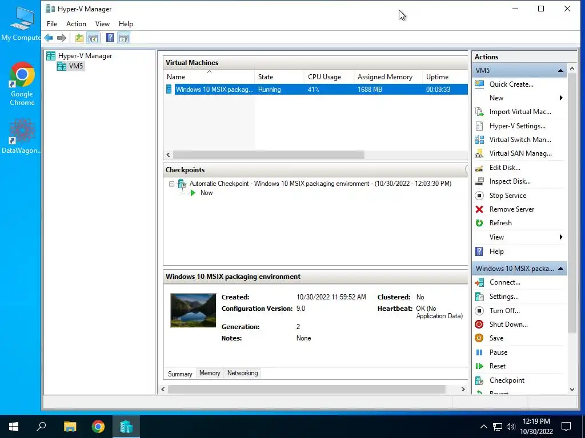Collapse the Windows 10 MSIX packaging actions section

click(560, 269)
